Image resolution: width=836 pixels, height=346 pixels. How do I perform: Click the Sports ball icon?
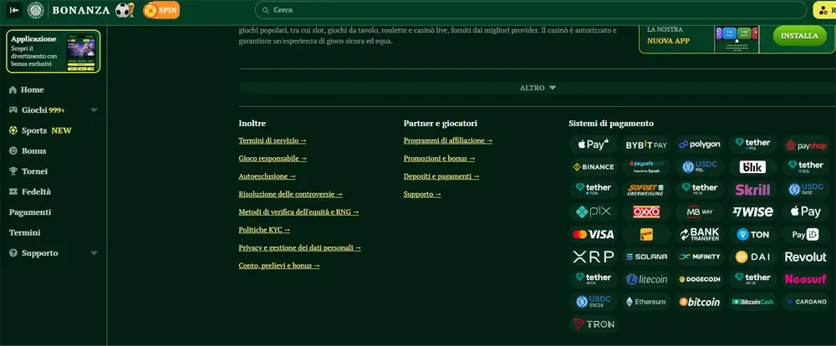13,130
